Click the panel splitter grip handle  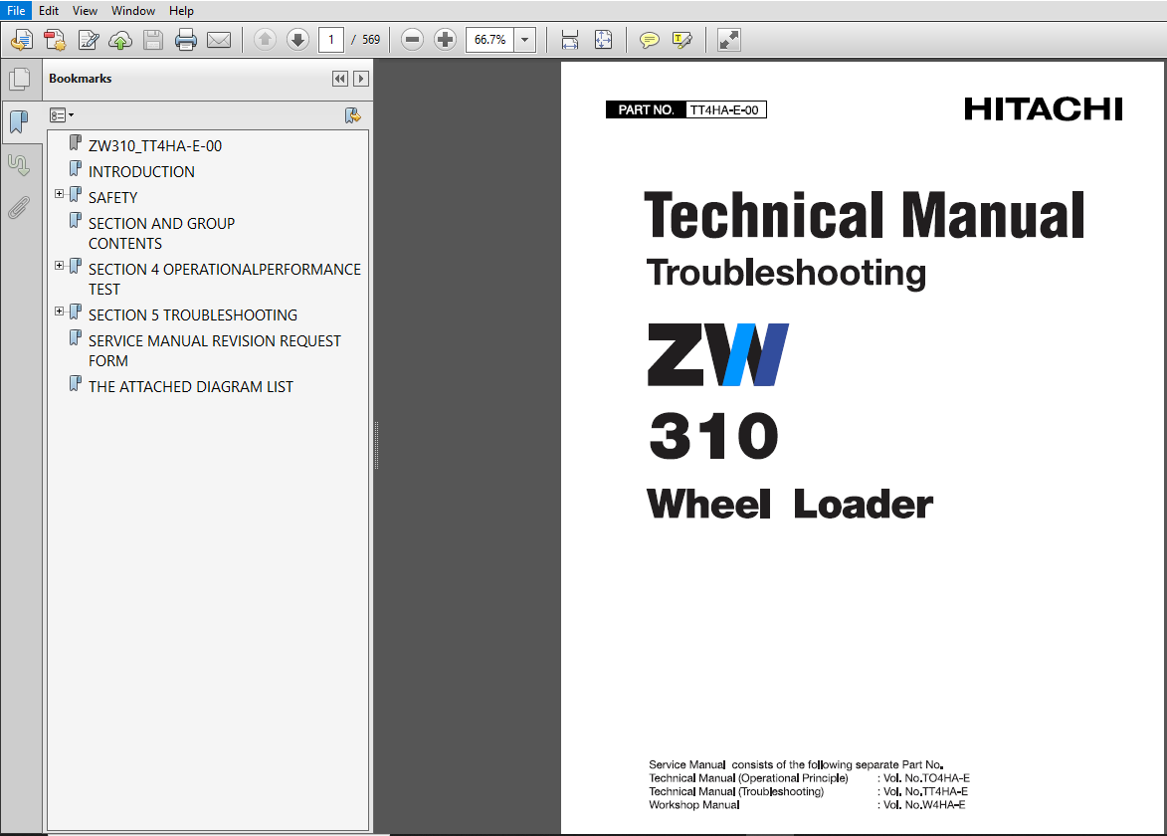tap(377, 445)
